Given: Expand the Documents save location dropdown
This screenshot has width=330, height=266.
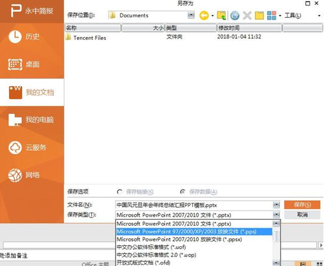Looking at the screenshot, I should point(191,15).
